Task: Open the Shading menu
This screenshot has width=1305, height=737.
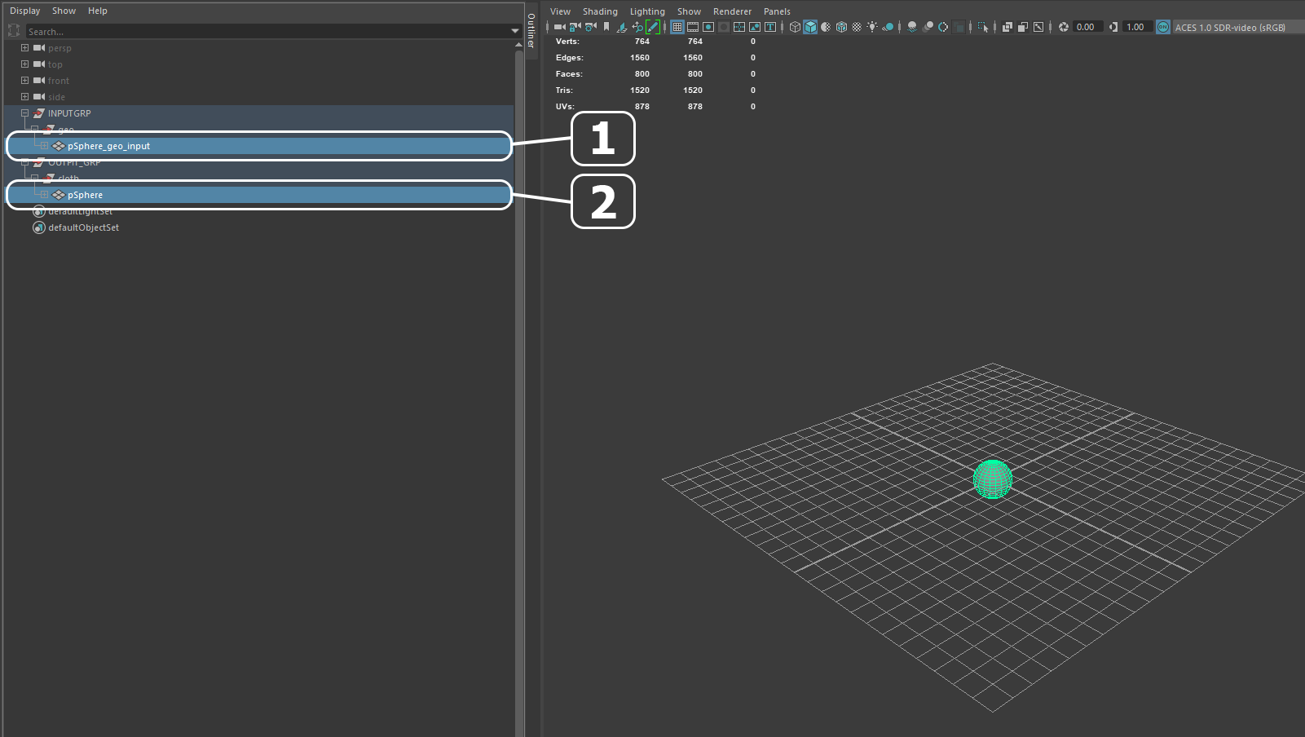Action: pyautogui.click(x=600, y=11)
